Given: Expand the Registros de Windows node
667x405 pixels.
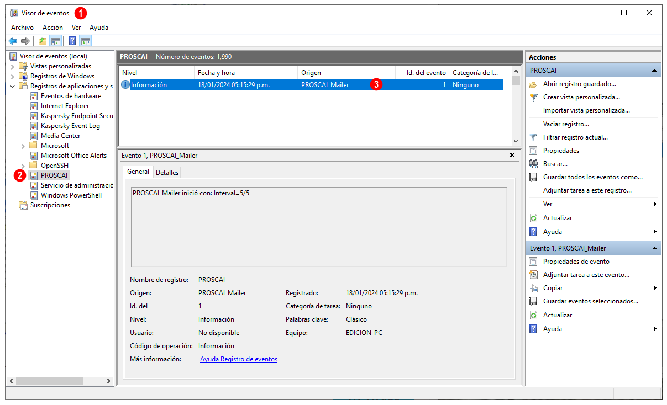Looking at the screenshot, I should (13, 76).
